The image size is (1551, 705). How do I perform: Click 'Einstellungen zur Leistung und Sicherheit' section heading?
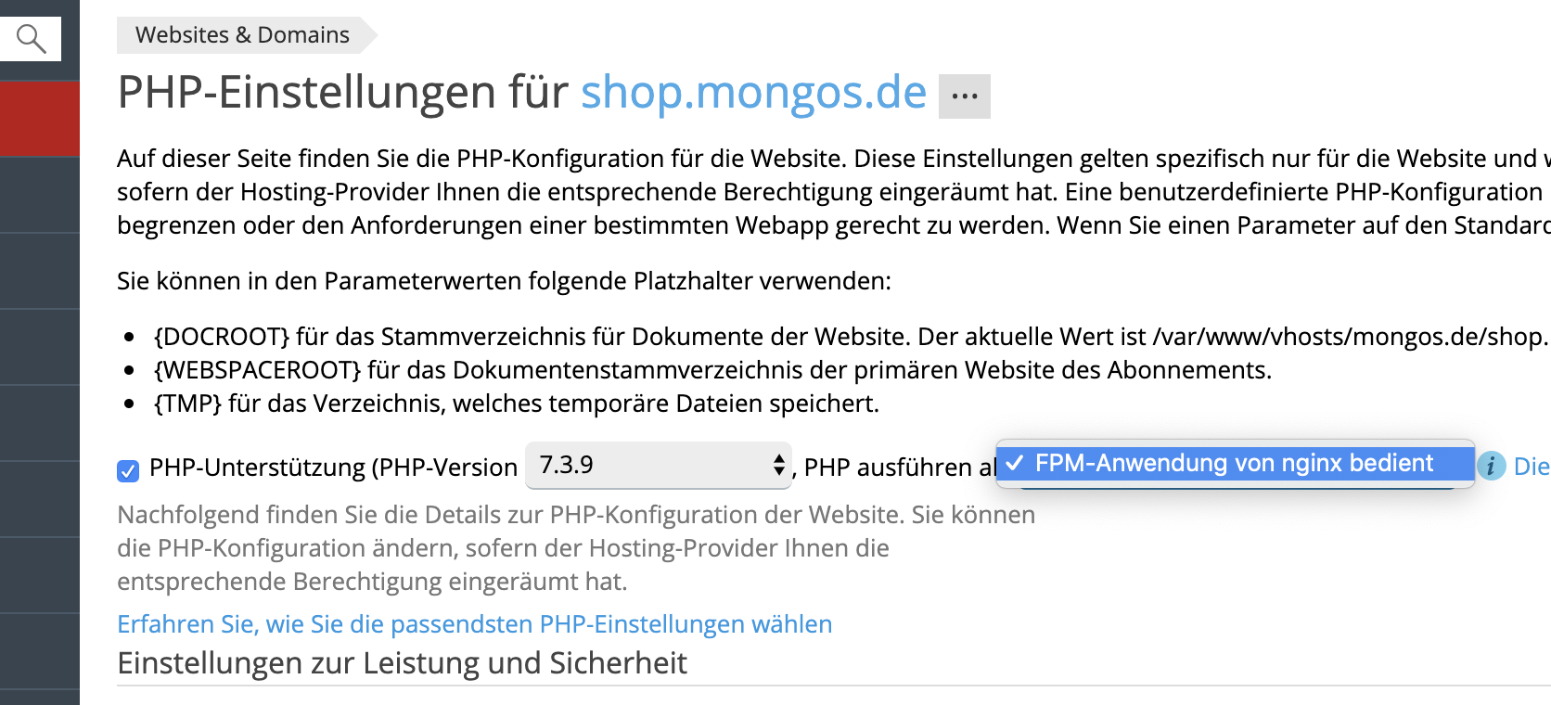tap(402, 663)
